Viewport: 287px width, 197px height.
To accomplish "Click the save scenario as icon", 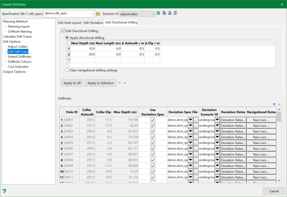I will (x=175, y=13).
